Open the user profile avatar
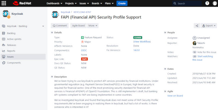Screen dimensions: 218x110 point(215,3)
